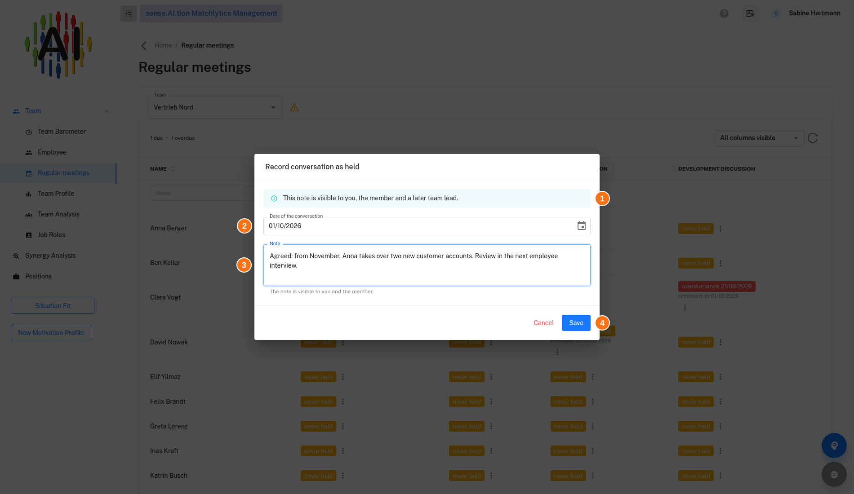The image size is (854, 494).
Task: Click the team warning triangle icon
Action: click(x=294, y=107)
